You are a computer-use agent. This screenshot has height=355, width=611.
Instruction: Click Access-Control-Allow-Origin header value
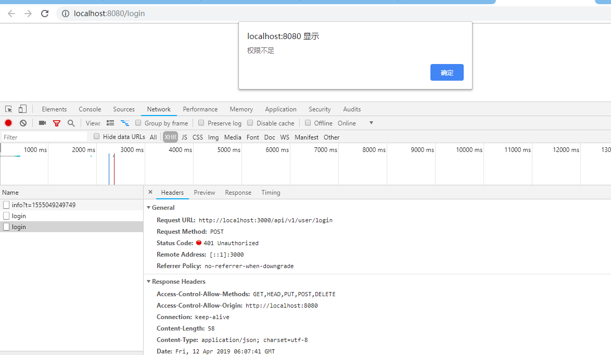click(282, 306)
